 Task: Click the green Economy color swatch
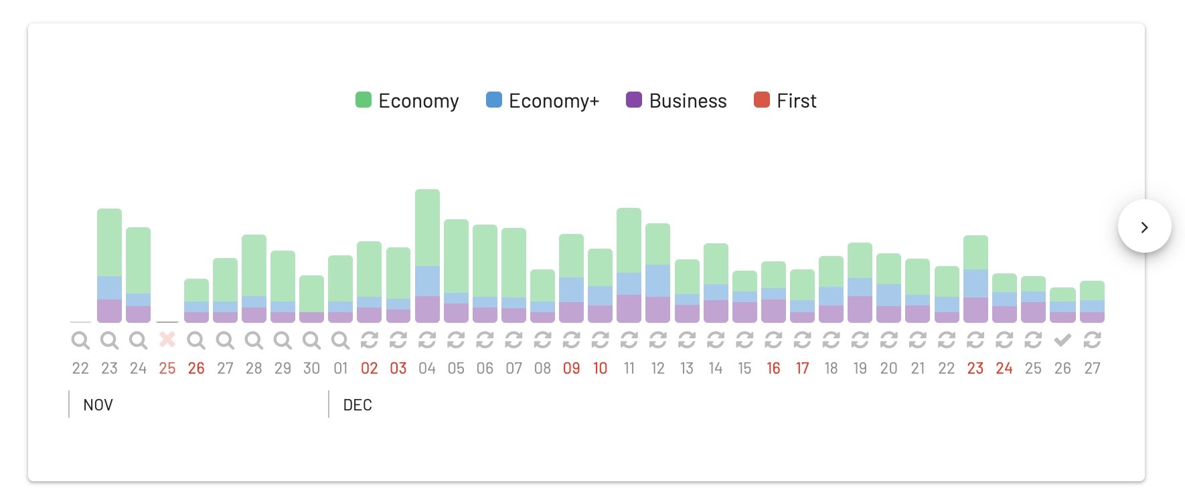(x=363, y=100)
